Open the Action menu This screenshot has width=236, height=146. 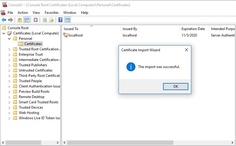(23, 12)
